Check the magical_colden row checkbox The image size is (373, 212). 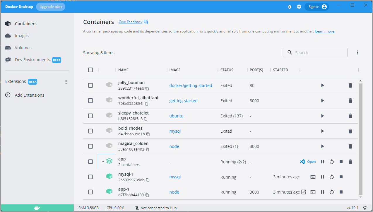pos(90,146)
